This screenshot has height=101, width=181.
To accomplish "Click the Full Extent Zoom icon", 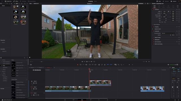I will (115, 65).
